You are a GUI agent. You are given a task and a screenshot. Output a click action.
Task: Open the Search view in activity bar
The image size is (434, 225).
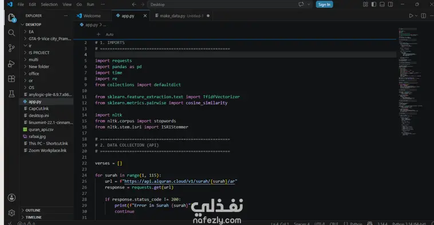(x=11, y=33)
